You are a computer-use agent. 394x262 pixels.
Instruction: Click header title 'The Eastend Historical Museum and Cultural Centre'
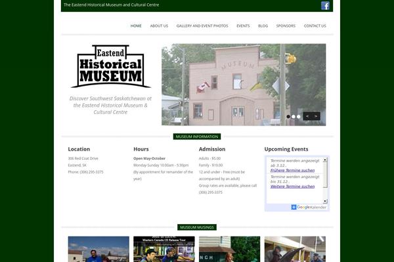[112, 5]
